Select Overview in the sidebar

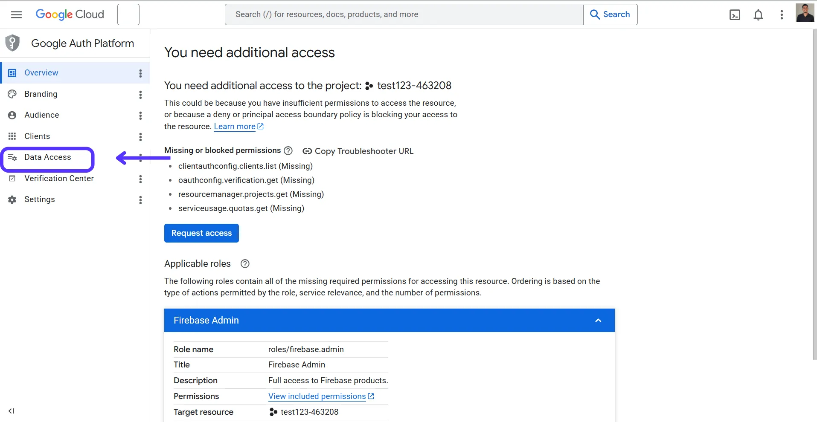coord(41,73)
